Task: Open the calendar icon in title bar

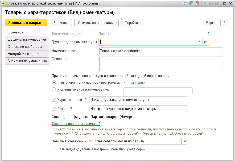Action: [197, 4]
